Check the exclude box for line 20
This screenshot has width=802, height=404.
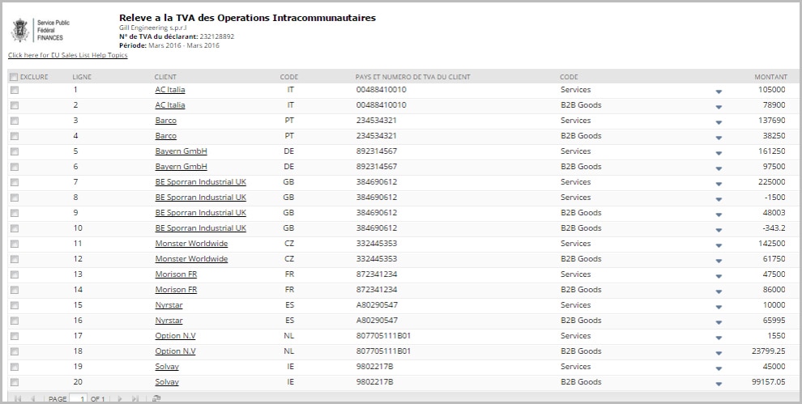click(15, 382)
